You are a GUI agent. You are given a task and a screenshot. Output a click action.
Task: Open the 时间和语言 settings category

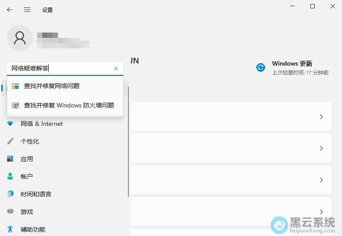coord(36,194)
